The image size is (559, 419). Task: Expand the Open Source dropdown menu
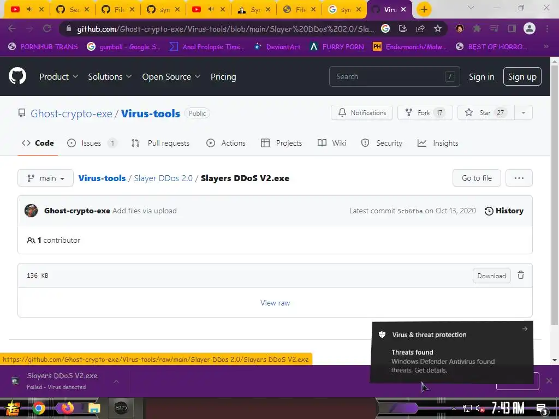[171, 76]
